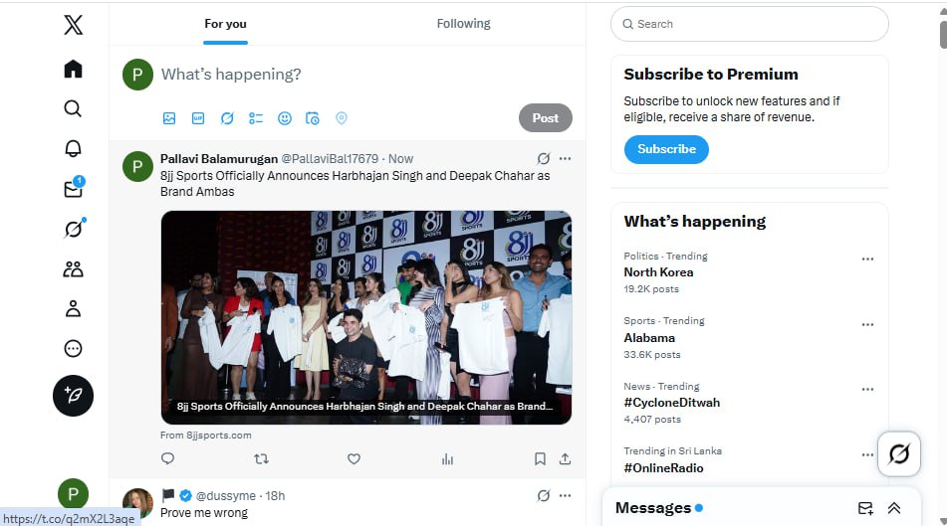Viewport: 947px width, 526px height.
Task: Open the Notifications bell icon
Action: [x=73, y=149]
